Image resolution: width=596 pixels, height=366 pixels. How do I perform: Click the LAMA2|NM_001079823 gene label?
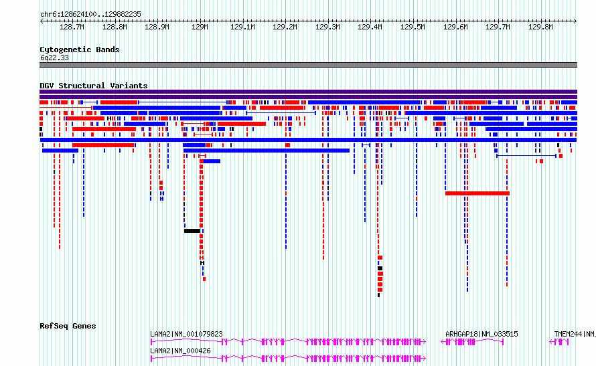(186, 334)
